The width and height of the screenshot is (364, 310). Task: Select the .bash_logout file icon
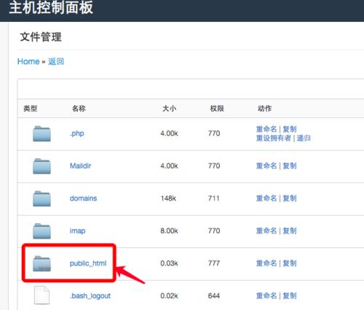[41, 295]
